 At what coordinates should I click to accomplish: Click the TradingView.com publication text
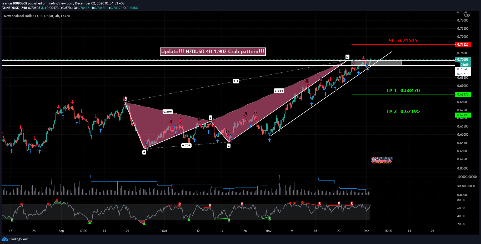click(x=61, y=3)
